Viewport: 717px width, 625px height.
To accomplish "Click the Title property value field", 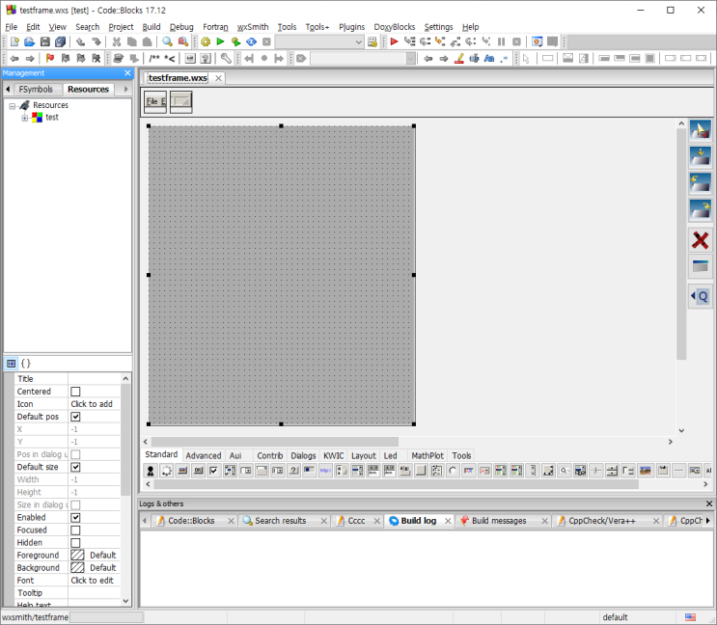I will (94, 379).
